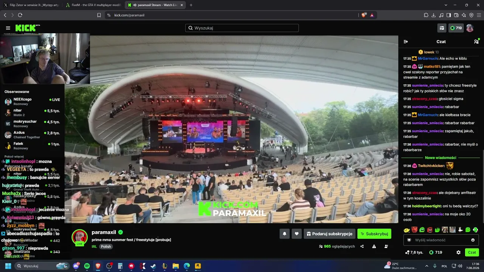This screenshot has width=484, height=272.
Task: Open the Kick hamburger sidebar menu
Action: pos(8,28)
